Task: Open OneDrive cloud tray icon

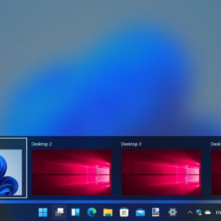Action: pyautogui.click(x=208, y=212)
